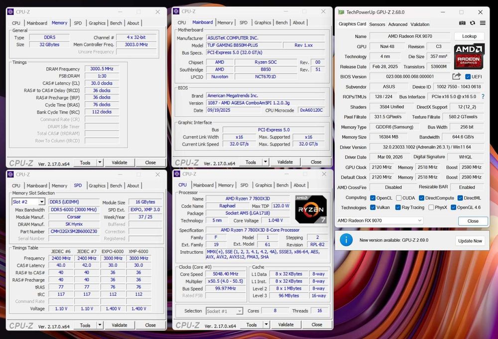Screen dimensions: 498x339
Task: Select Bench tab in CPU window
Action: [282, 185]
